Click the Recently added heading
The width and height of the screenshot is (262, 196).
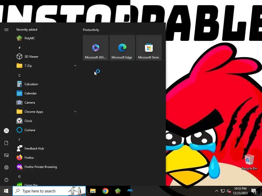click(27, 30)
